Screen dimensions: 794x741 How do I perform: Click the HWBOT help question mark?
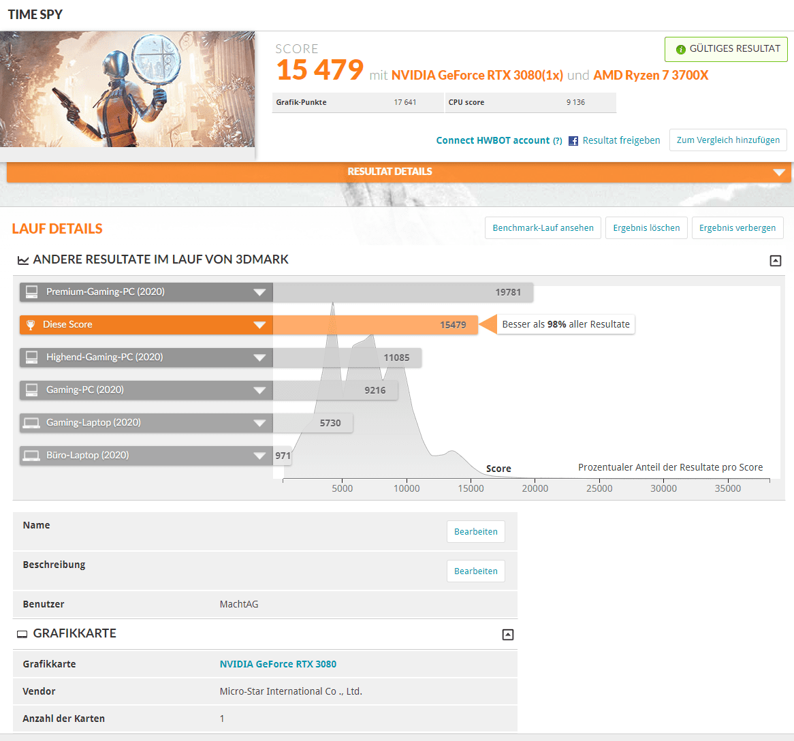click(558, 141)
